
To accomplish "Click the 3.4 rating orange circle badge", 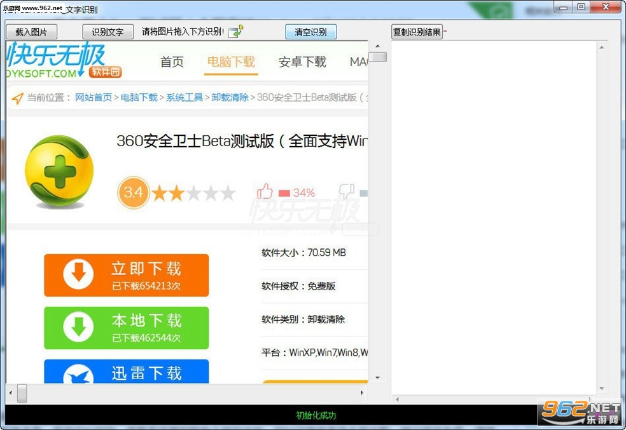I will [134, 192].
